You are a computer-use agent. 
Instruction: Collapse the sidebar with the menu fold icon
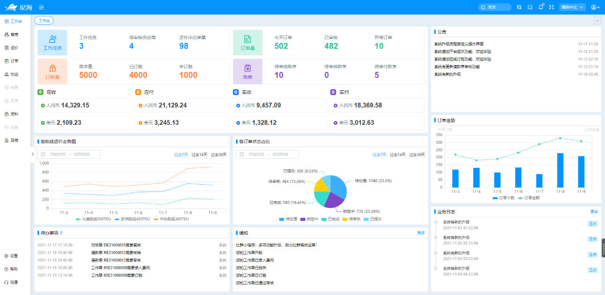[42, 7]
